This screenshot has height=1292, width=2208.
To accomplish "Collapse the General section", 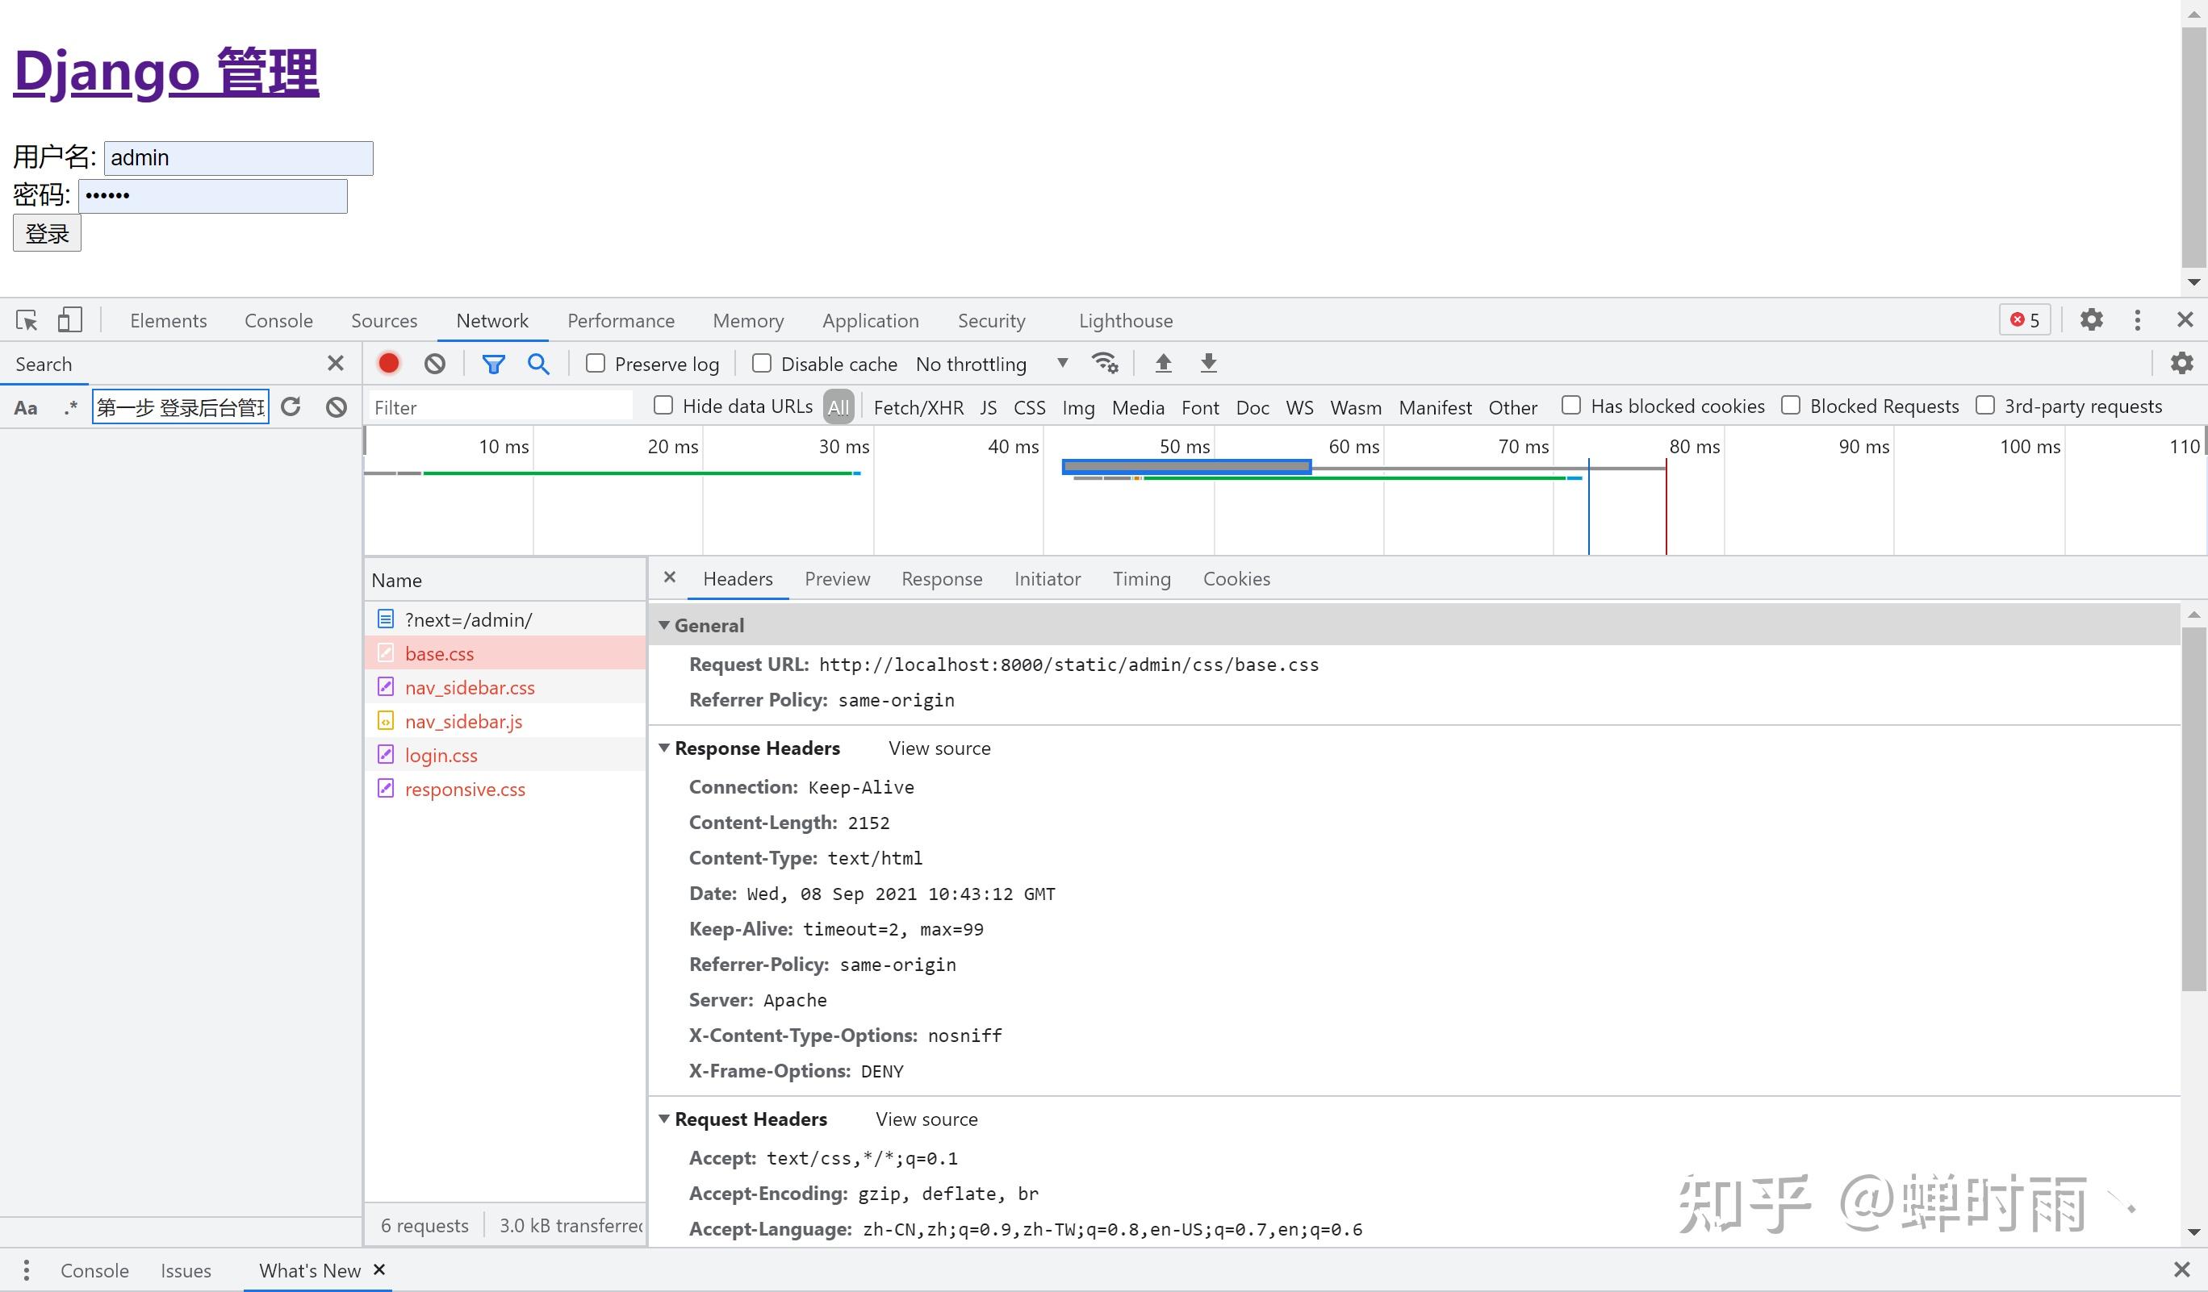I will tap(664, 625).
